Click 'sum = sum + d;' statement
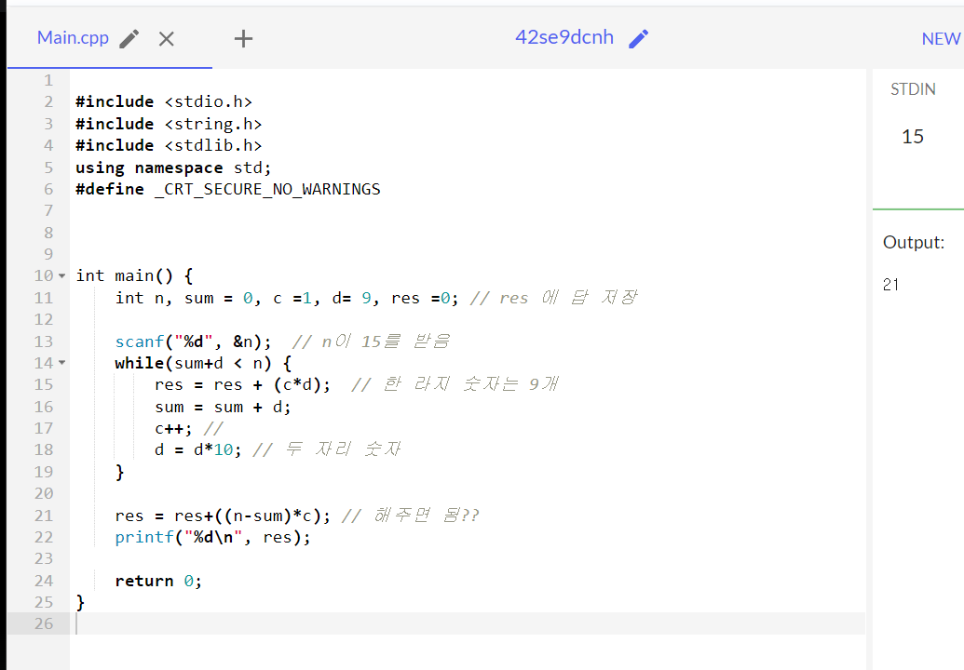The width and height of the screenshot is (964, 670). click(x=223, y=407)
